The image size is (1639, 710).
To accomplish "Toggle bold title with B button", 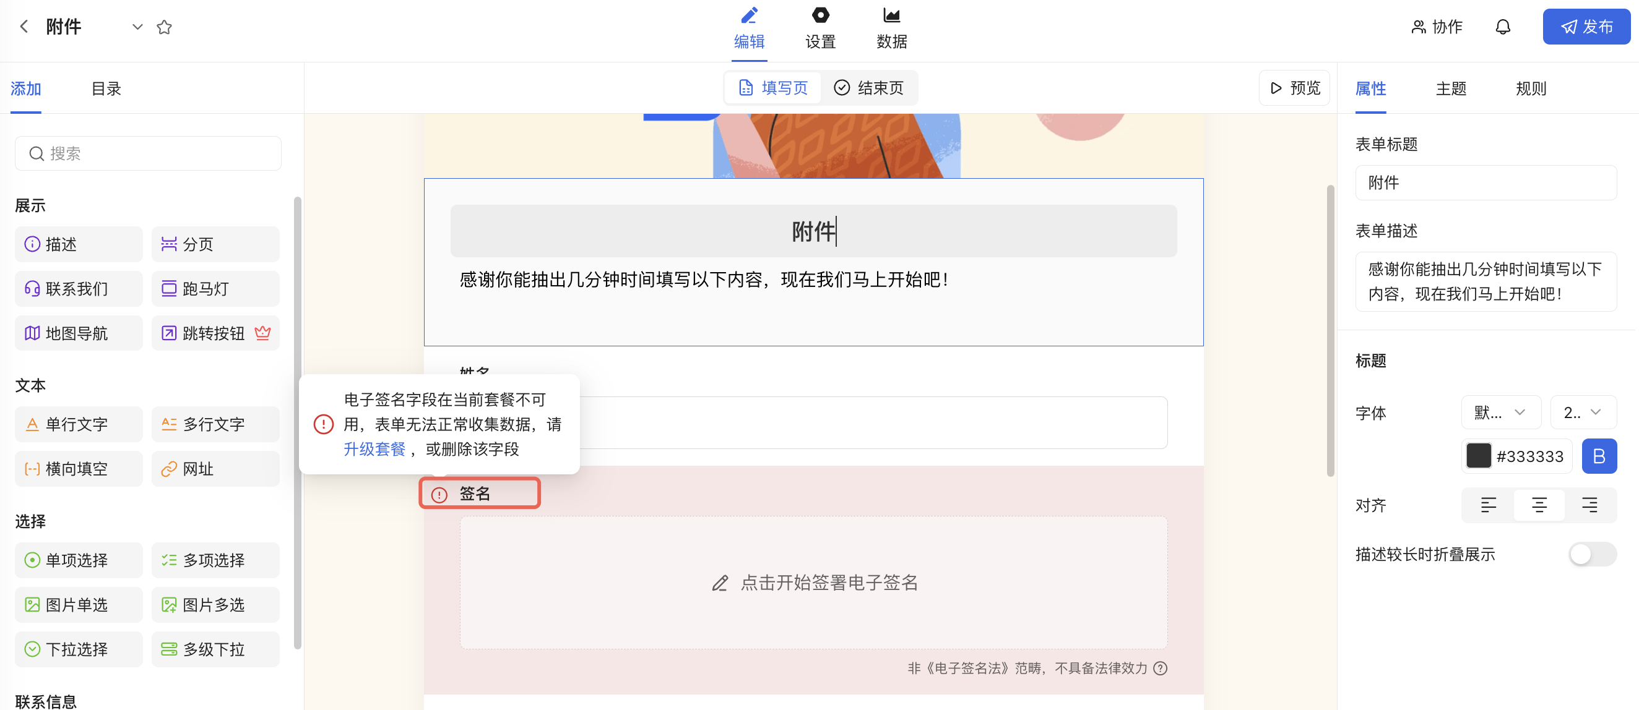I will 1599,456.
